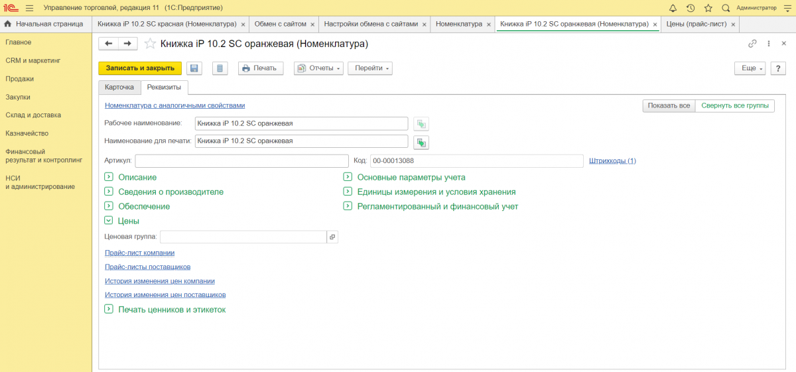Select the Реквизиты tab

pyautogui.click(x=165, y=88)
